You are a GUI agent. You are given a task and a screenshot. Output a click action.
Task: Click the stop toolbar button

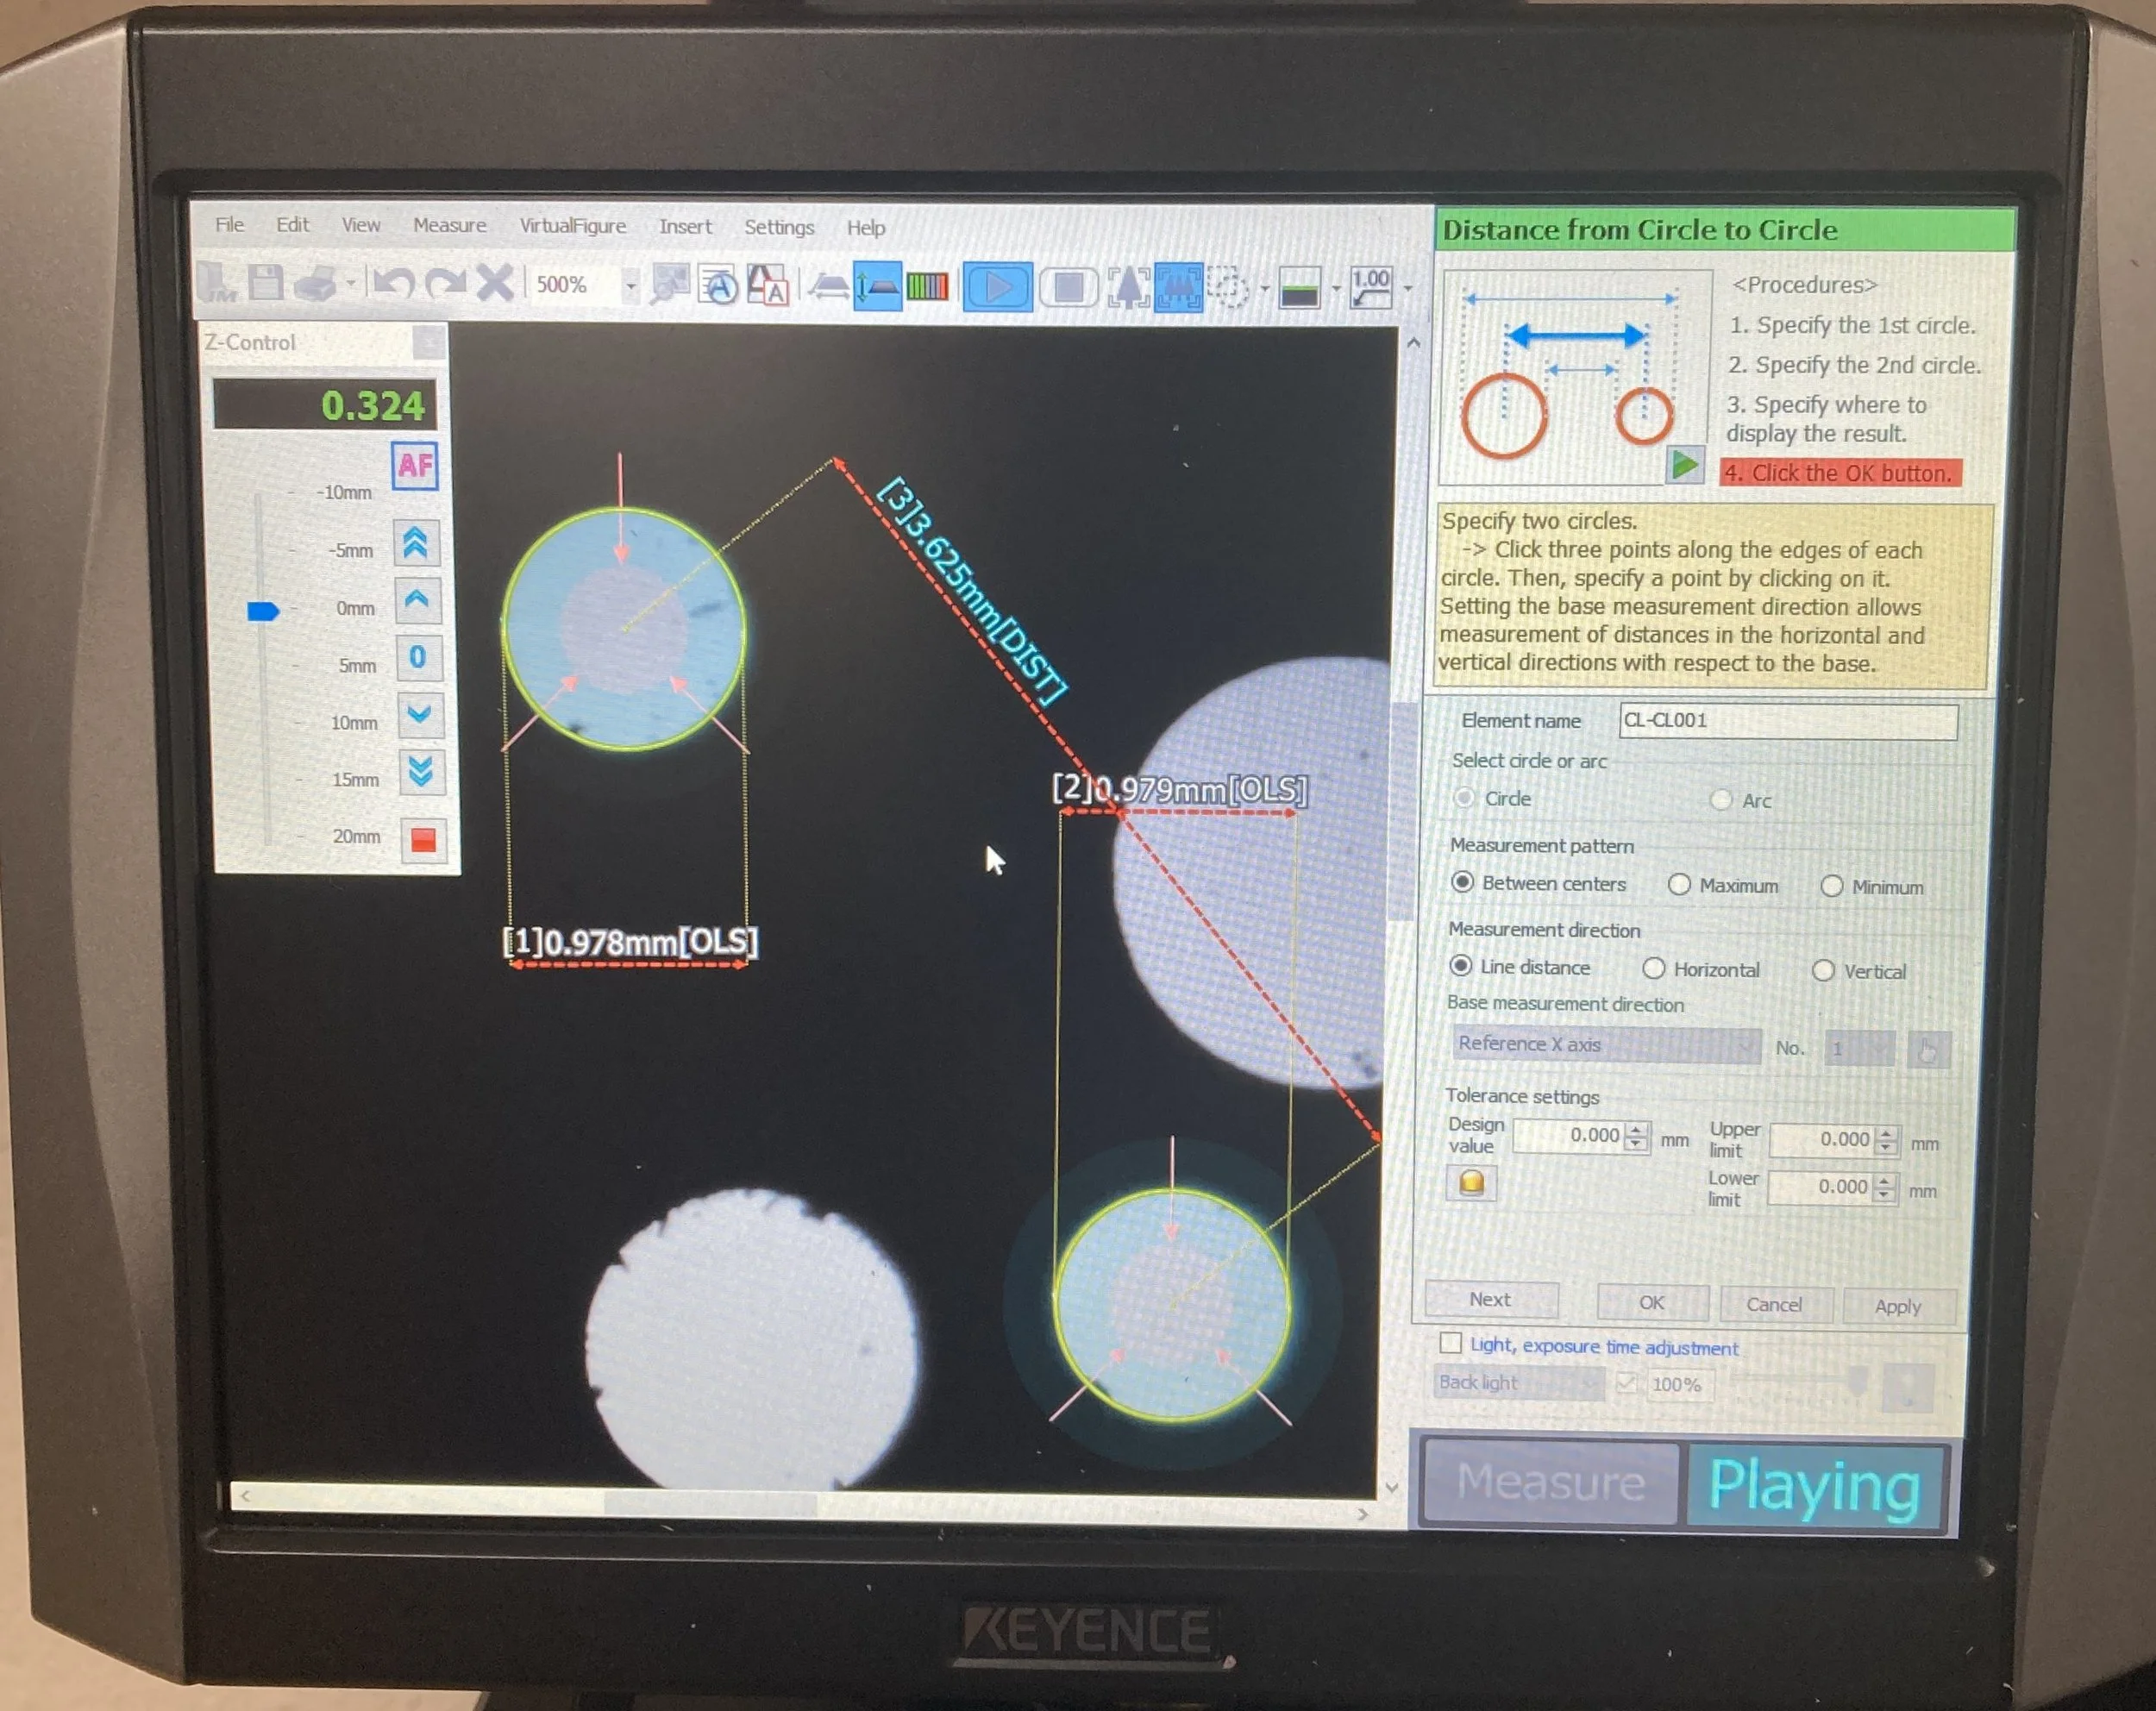click(x=1068, y=289)
